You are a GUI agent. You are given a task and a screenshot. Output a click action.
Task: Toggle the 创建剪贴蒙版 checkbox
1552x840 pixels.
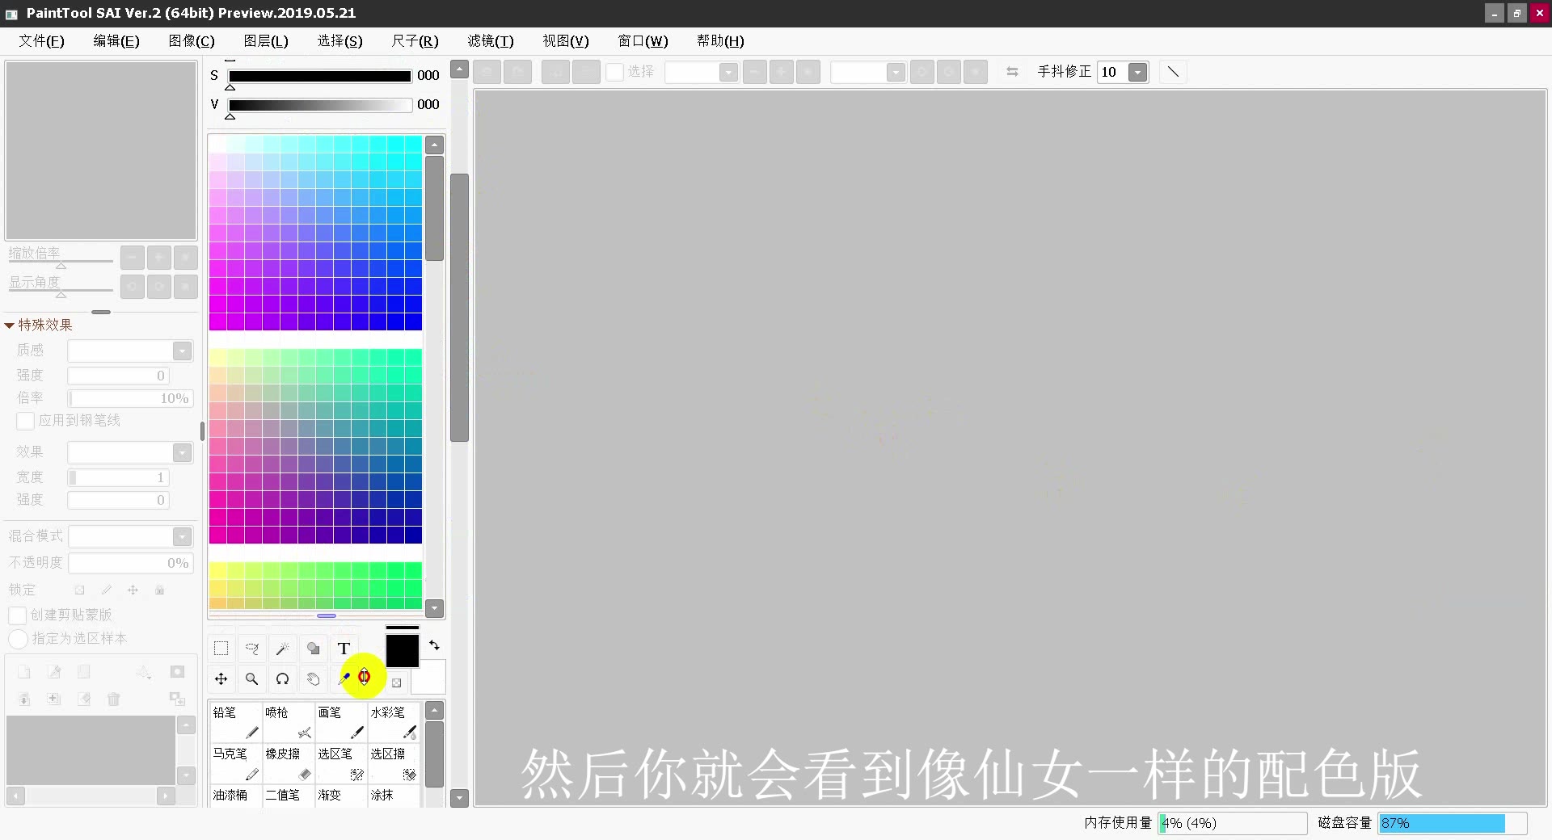[x=17, y=615]
